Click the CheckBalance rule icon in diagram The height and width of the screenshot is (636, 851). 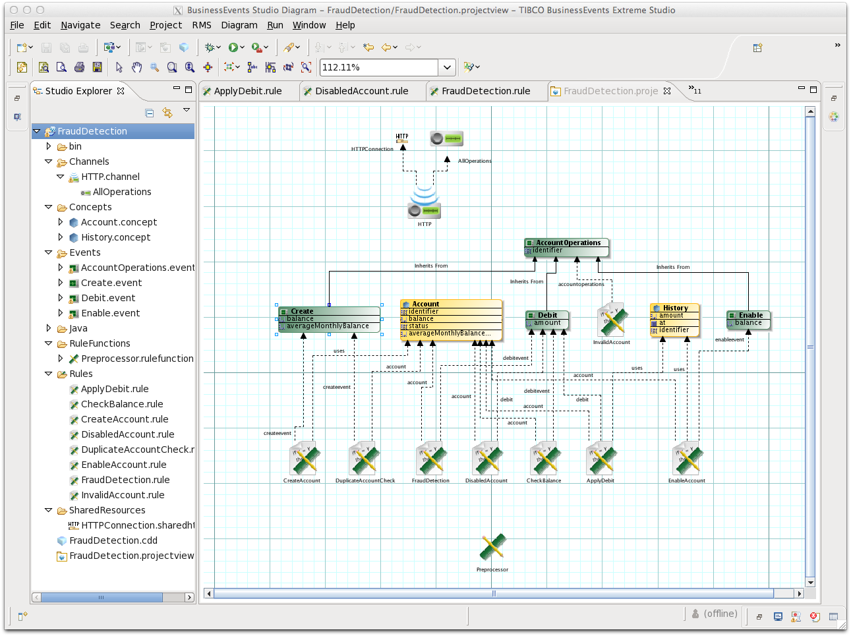[x=544, y=459]
